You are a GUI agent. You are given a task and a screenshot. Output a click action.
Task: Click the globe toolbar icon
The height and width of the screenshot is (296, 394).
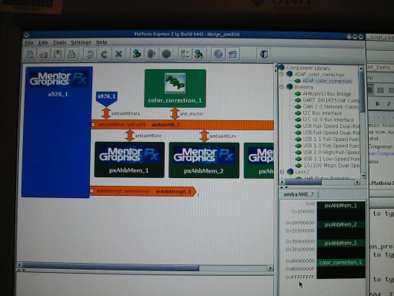(x=219, y=55)
